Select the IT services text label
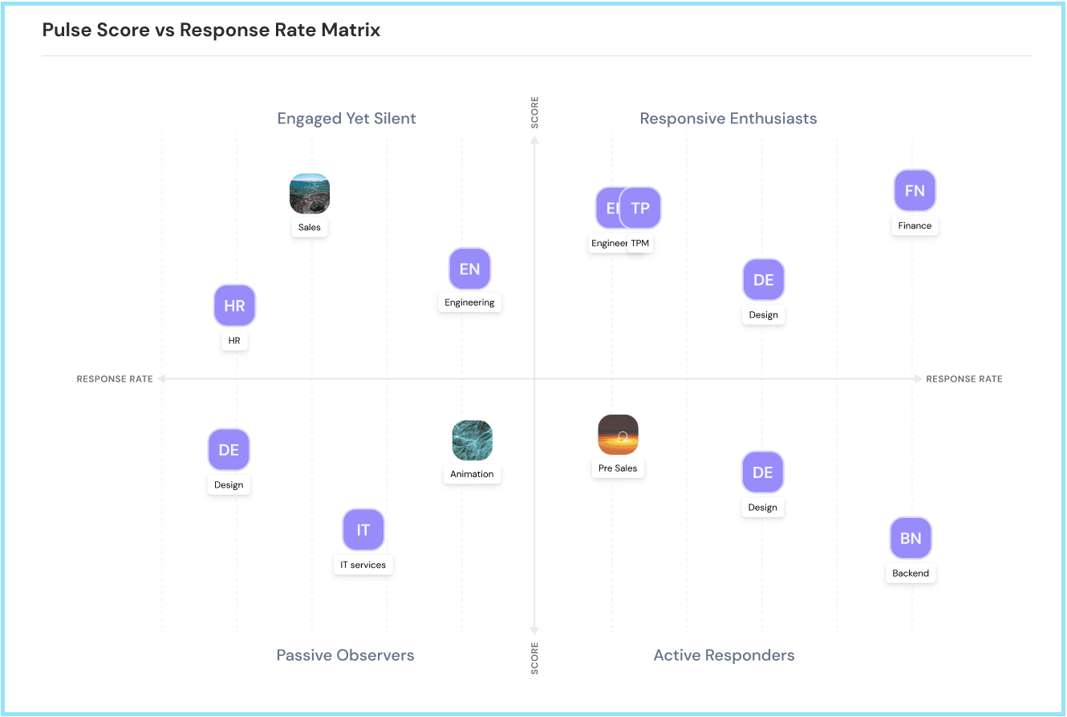 click(x=363, y=565)
